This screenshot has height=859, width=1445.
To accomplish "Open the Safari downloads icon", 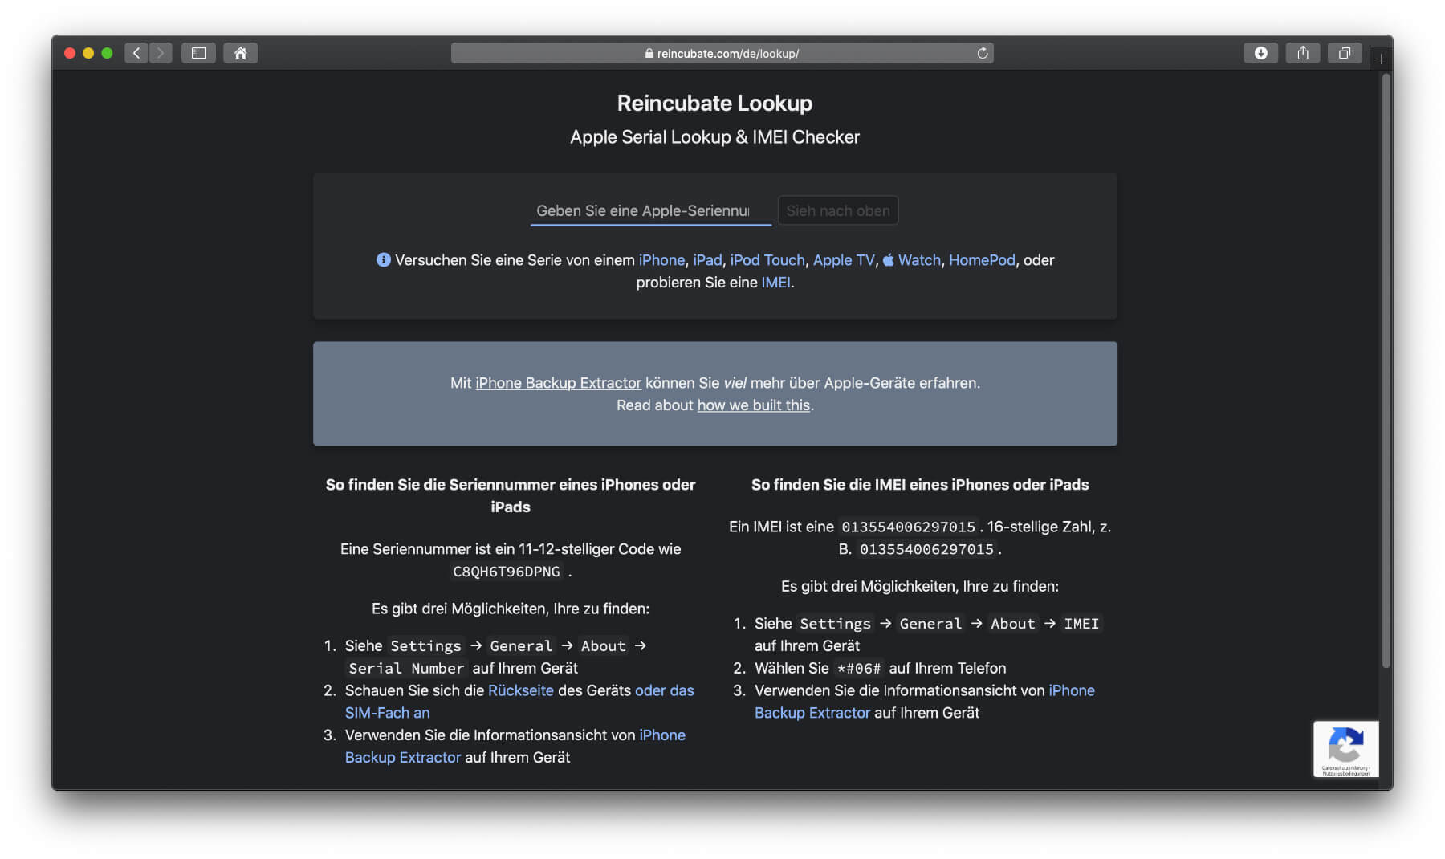I will [1260, 53].
